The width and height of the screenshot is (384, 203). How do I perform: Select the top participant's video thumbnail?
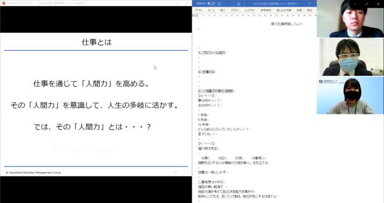[x=350, y=19]
